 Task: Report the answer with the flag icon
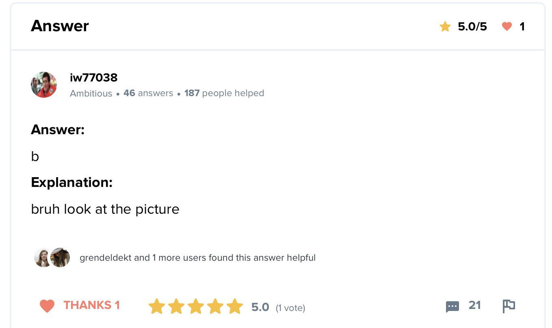click(509, 306)
